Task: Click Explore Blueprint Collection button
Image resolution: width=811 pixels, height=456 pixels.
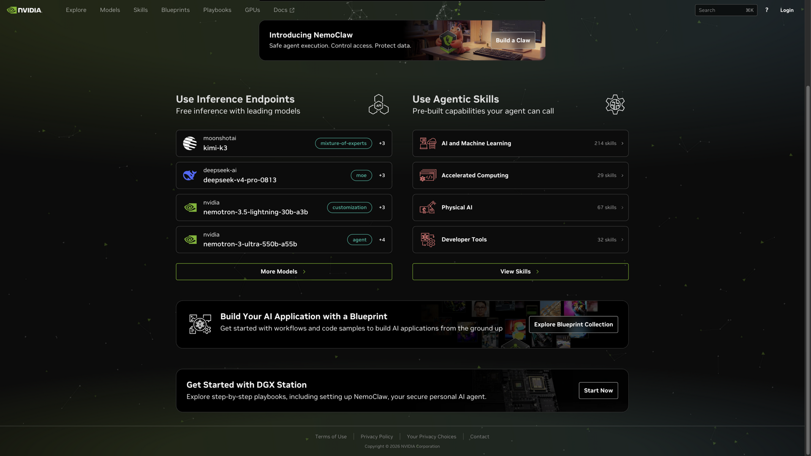Action: click(573, 325)
